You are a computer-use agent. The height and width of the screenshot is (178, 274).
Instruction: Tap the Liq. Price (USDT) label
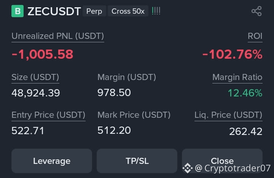point(228,115)
